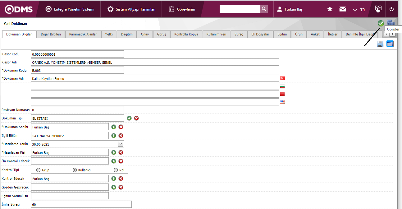Open the messages envelope icon
Image resolution: width=402 pixels, height=209 pixels.
pyautogui.click(x=343, y=9)
